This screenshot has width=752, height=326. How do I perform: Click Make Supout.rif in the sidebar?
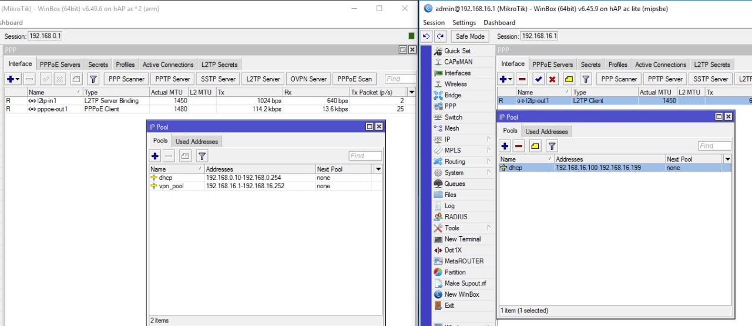click(465, 284)
